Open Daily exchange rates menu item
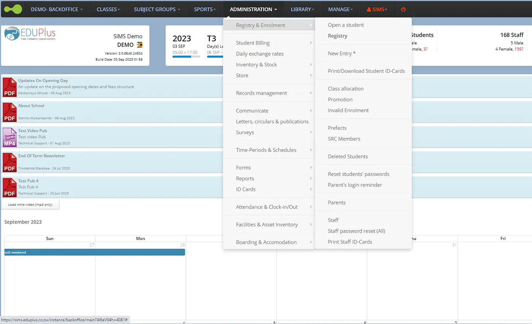This screenshot has width=532, height=324. (x=260, y=54)
